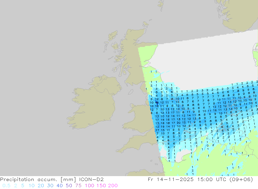Image resolution: width=258 pixels, height=189 pixels.
Task: Select the 200 legend value
Action: (x=113, y=186)
